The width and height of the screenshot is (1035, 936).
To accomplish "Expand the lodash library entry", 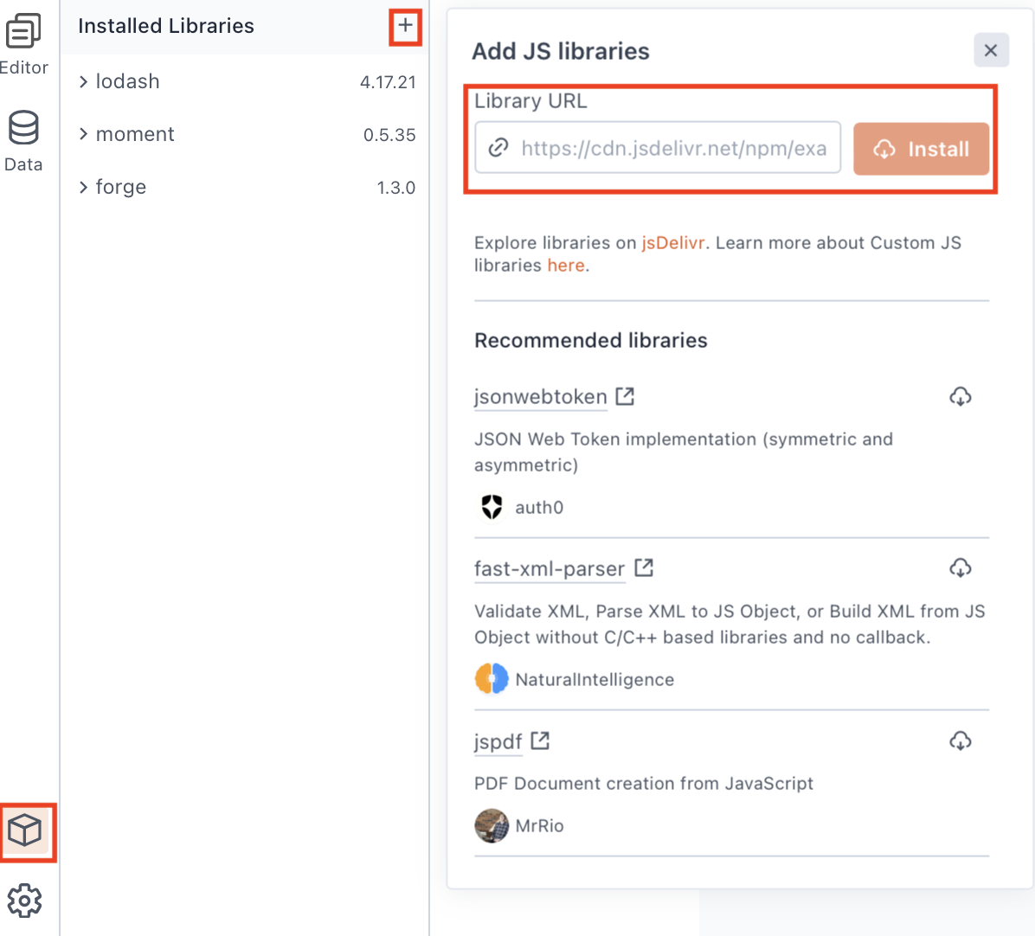I will coord(84,82).
